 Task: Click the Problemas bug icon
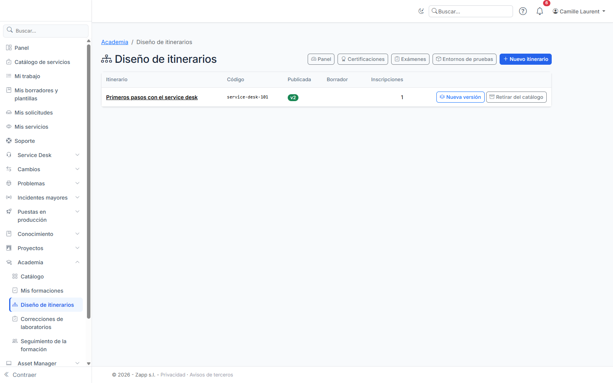pos(9,183)
